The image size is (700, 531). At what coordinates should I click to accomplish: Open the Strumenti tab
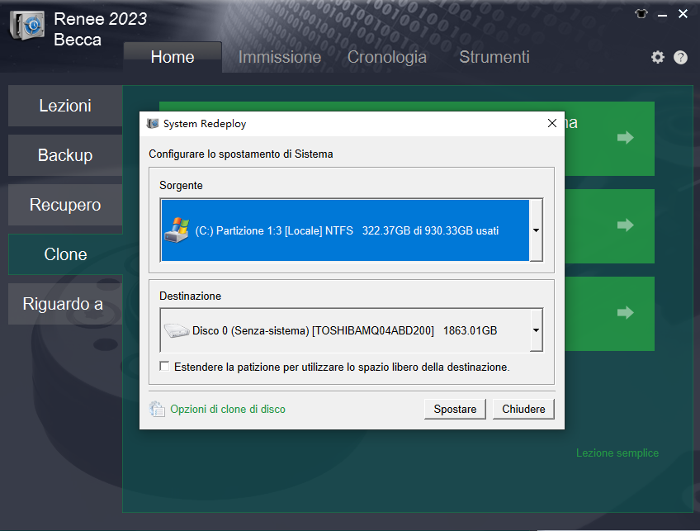click(494, 57)
